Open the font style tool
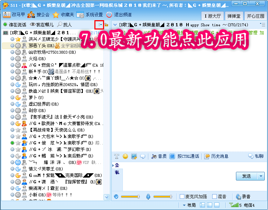 click(x=117, y=156)
